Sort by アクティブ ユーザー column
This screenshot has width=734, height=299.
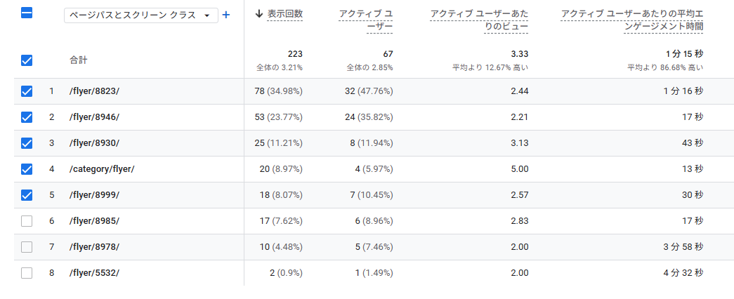click(x=365, y=20)
